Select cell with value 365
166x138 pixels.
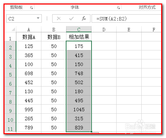tap(29, 55)
